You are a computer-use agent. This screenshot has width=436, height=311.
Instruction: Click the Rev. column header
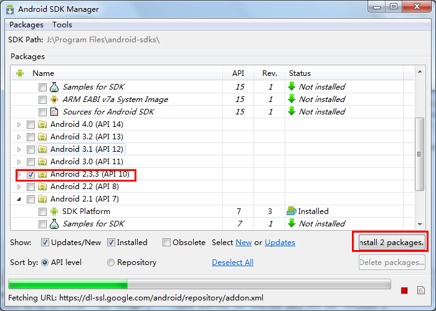270,73
